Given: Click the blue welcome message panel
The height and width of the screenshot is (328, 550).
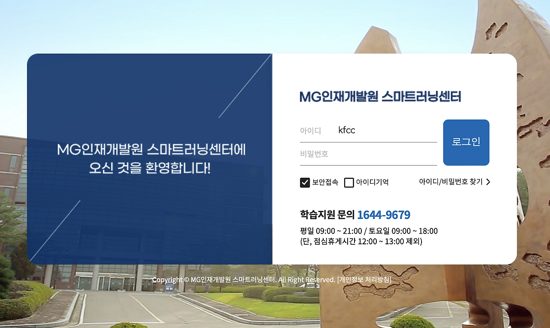Looking at the screenshot, I should click(x=150, y=159).
